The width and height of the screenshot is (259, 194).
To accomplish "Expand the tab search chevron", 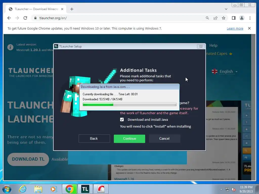I will tap(226, 9).
